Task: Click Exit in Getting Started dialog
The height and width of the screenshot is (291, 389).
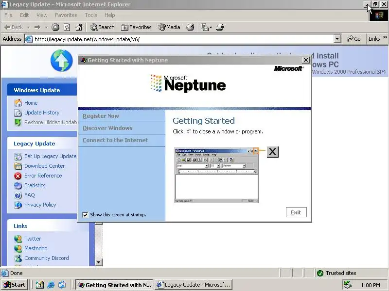Action: pyautogui.click(x=296, y=212)
